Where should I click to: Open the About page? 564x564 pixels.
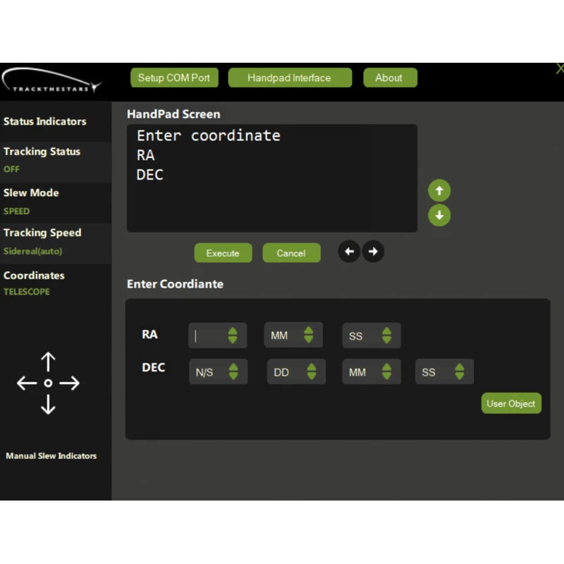(x=389, y=78)
